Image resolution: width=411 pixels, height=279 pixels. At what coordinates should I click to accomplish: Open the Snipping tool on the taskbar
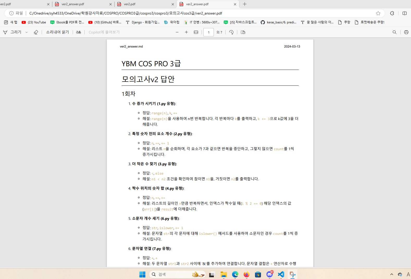click(x=292, y=274)
